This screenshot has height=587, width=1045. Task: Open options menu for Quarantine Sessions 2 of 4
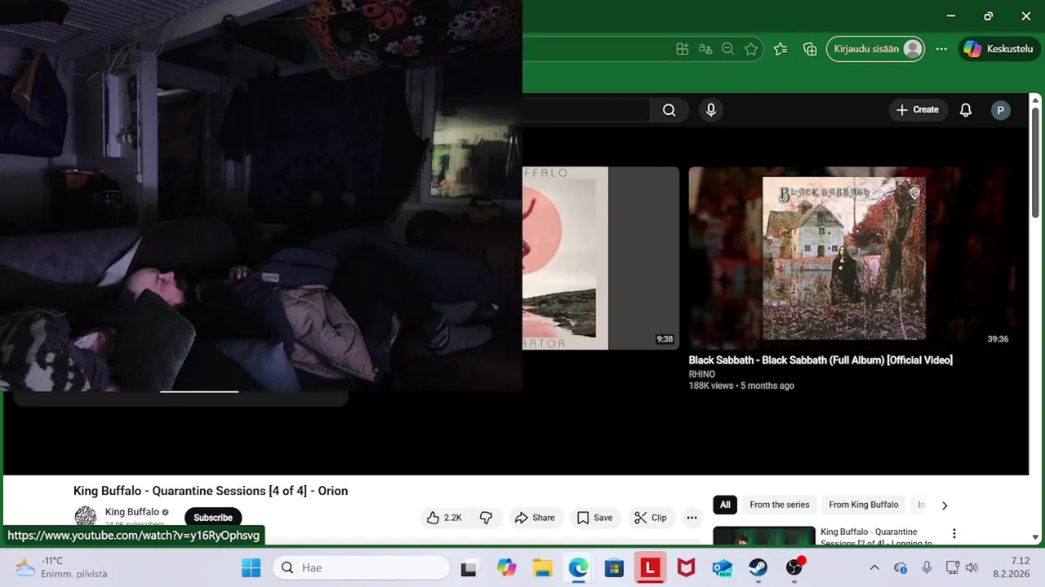(954, 534)
